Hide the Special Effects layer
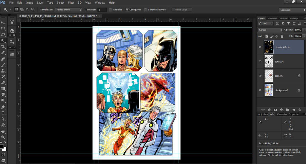This screenshot has width=306, height=164. click(x=260, y=47)
